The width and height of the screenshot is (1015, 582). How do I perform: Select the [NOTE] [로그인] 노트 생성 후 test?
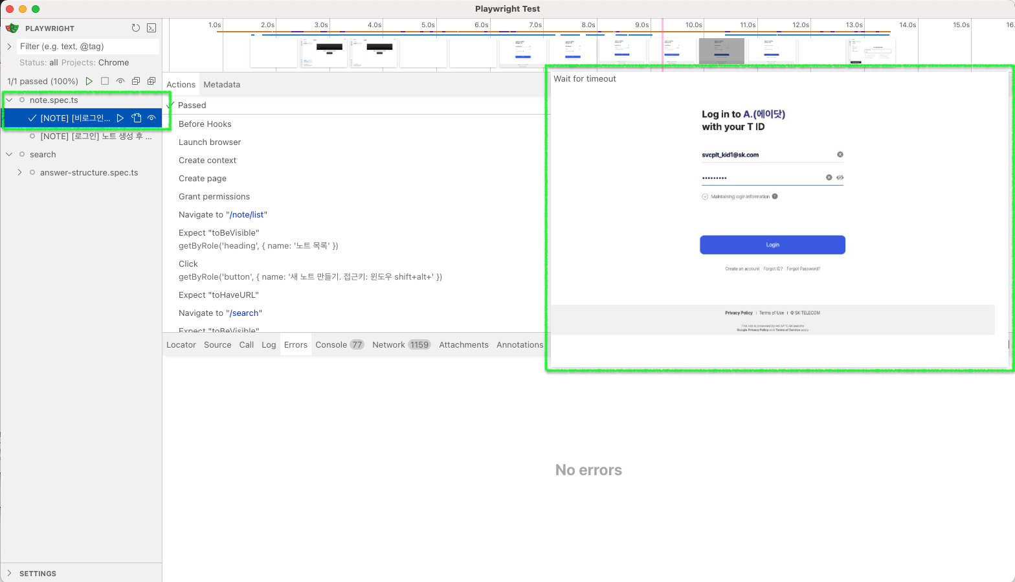[x=96, y=136]
